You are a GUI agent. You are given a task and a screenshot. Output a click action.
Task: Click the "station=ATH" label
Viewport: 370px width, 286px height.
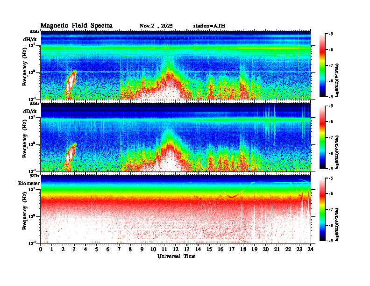209,26
